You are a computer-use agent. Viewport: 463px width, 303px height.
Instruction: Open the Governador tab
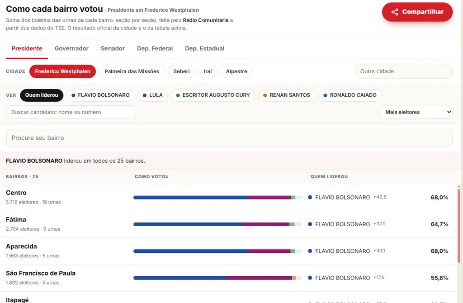[x=71, y=48]
